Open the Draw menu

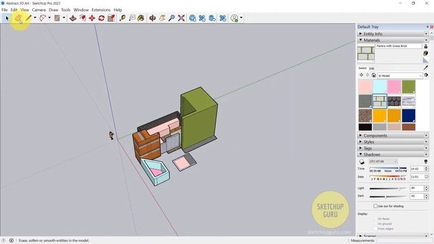(54, 9)
